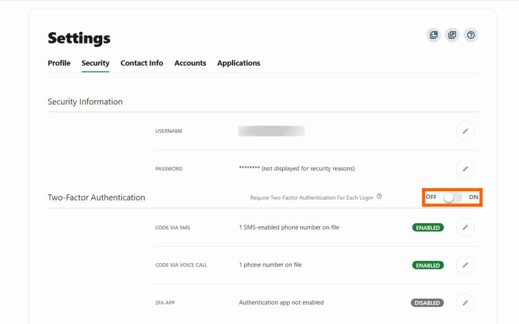Click the blurred username value
The width and height of the screenshot is (519, 324).
pos(271,131)
